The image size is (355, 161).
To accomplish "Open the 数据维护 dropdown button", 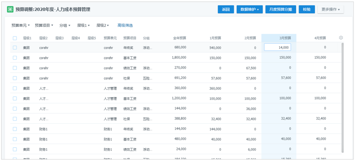I will click(x=250, y=10).
